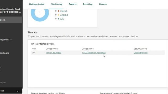Select the panel item in sidebar
Viewport: 168px width, 94px height.
11,20
